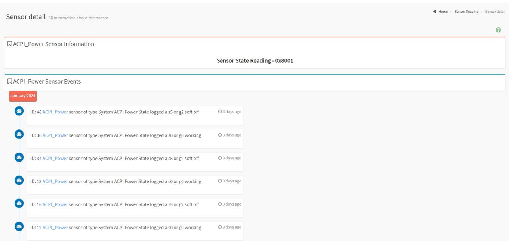Open ACPI_Power link in event ID 16
Screen dimensions: 509x241
coord(55,204)
